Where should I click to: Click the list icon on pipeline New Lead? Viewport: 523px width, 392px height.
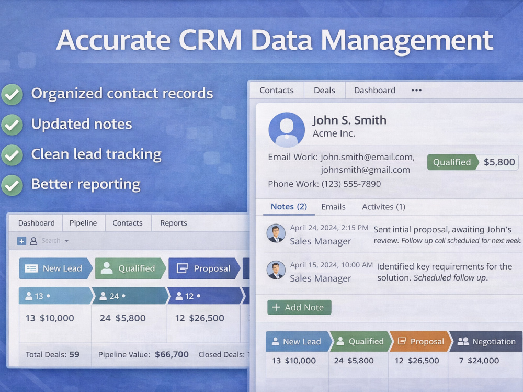click(x=31, y=268)
